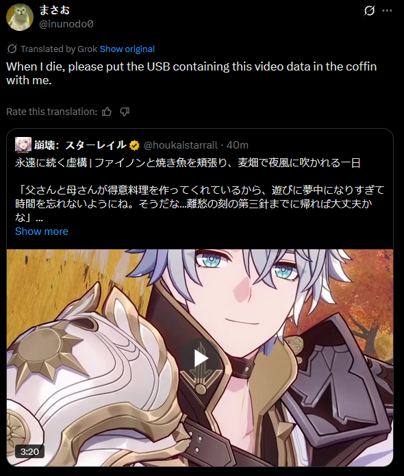Image resolution: width=404 pixels, height=476 pixels.
Task: Click the 崩壊:スターレイル account avatar
Action: point(23,145)
